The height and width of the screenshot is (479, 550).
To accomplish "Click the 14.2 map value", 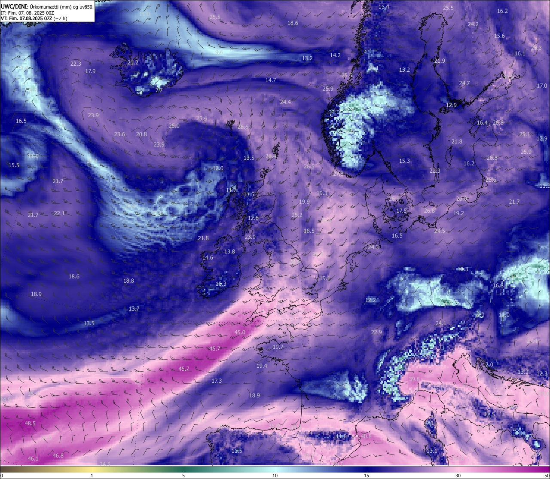I will click(x=335, y=55).
